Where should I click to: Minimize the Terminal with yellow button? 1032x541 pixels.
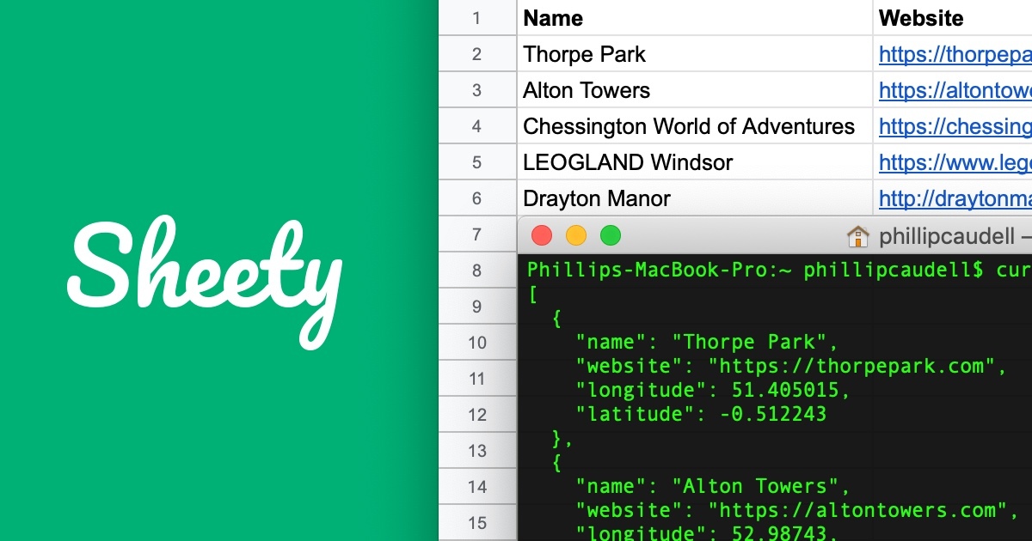[575, 235]
